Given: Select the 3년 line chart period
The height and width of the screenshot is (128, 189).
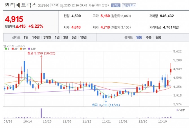Looking at the screenshot, I should pos(65,37).
